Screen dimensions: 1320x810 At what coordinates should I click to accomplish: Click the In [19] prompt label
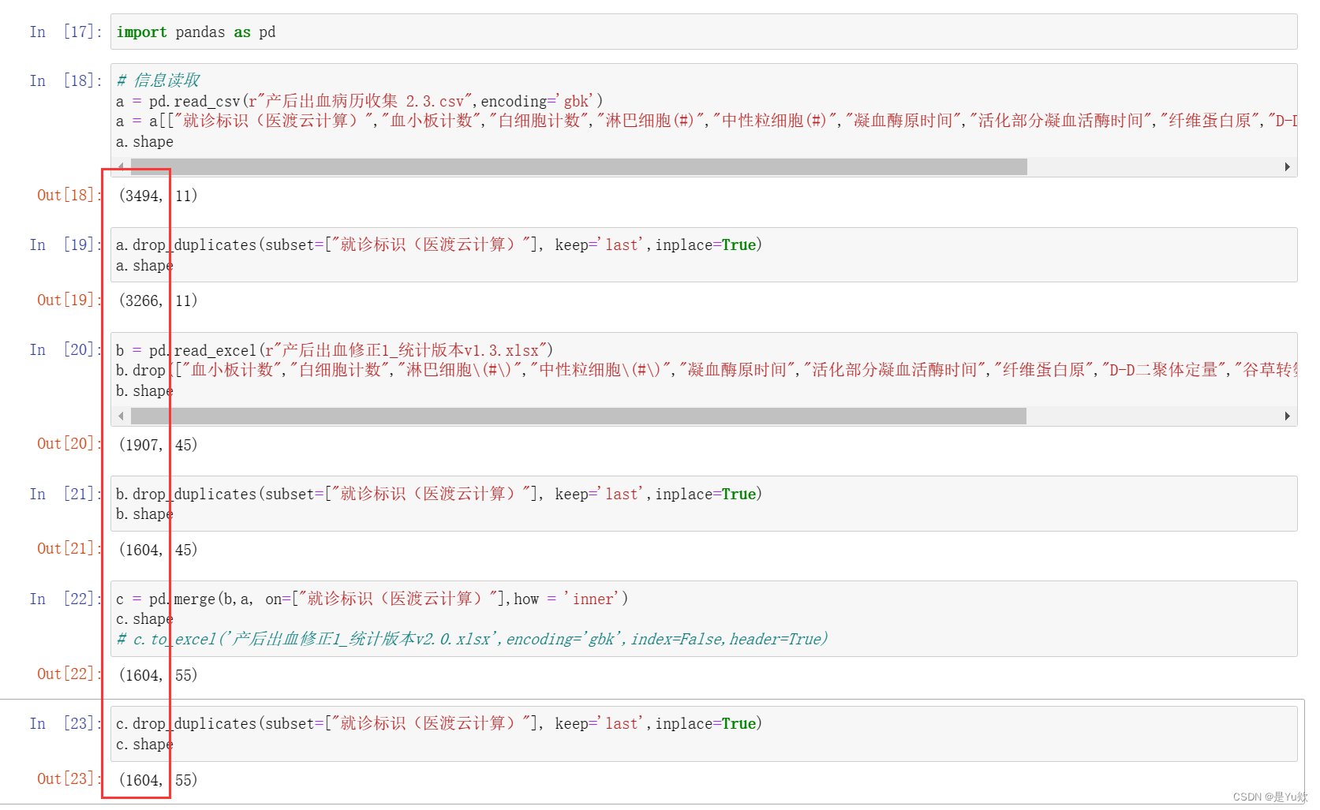click(x=66, y=244)
